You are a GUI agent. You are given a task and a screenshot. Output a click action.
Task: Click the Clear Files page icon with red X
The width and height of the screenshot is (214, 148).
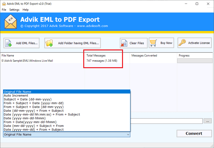point(124,43)
